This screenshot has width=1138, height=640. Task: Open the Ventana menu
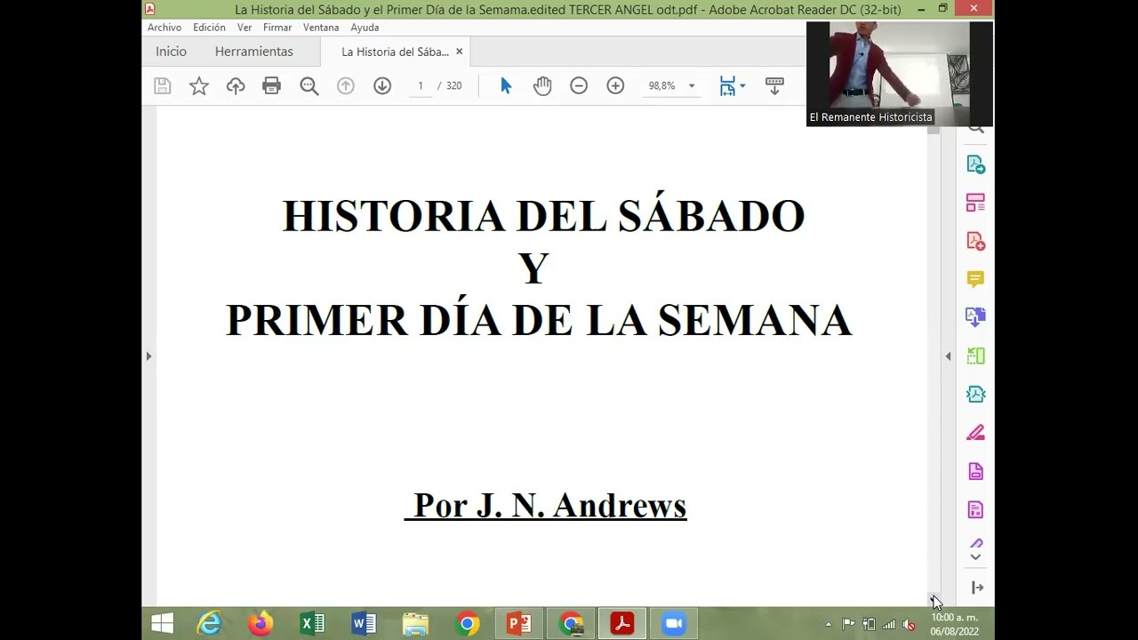click(321, 28)
